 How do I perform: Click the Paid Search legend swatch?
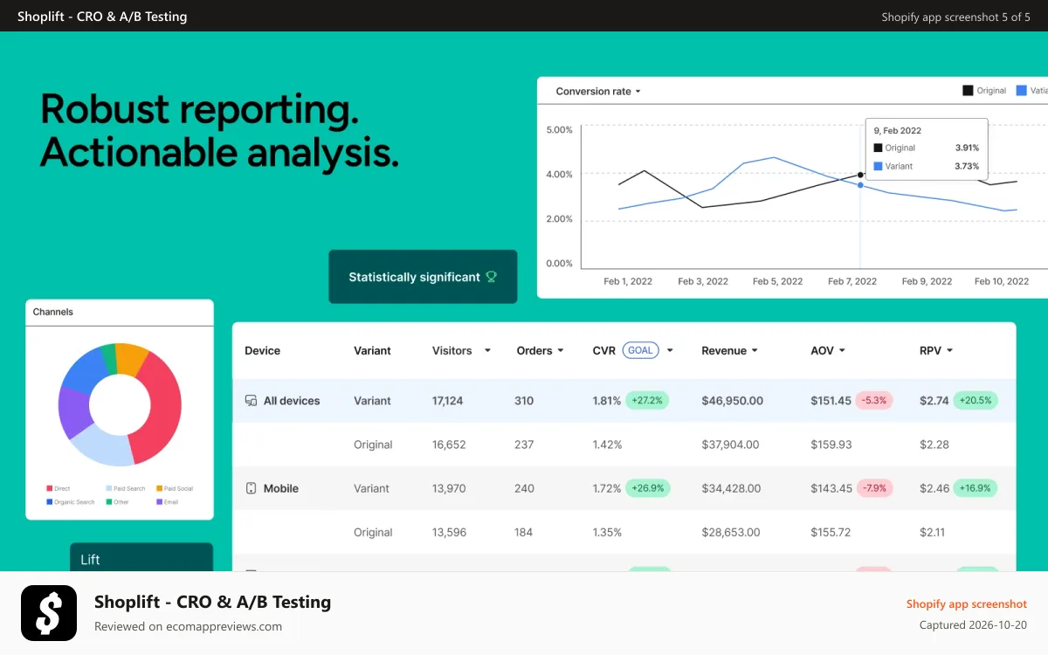108,488
